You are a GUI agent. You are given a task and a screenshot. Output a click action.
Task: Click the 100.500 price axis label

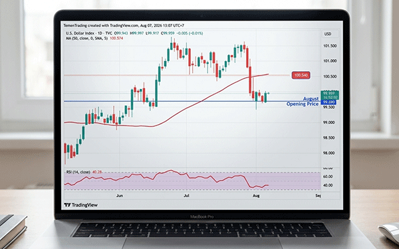[x=330, y=76]
